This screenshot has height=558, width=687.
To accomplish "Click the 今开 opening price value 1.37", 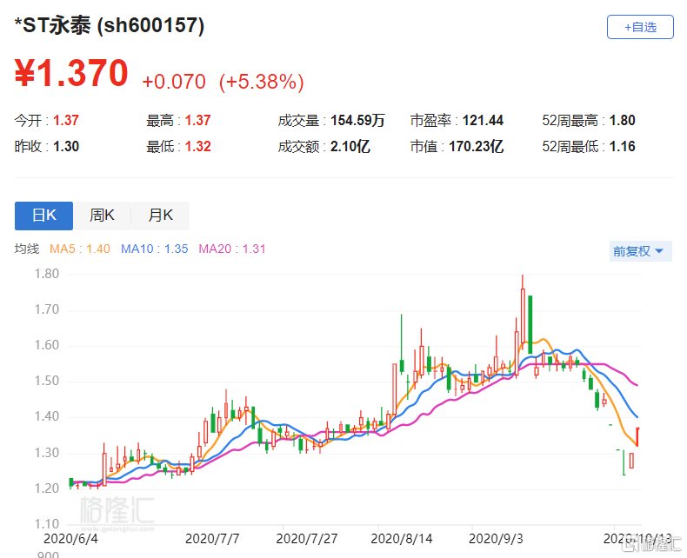I will (x=66, y=120).
